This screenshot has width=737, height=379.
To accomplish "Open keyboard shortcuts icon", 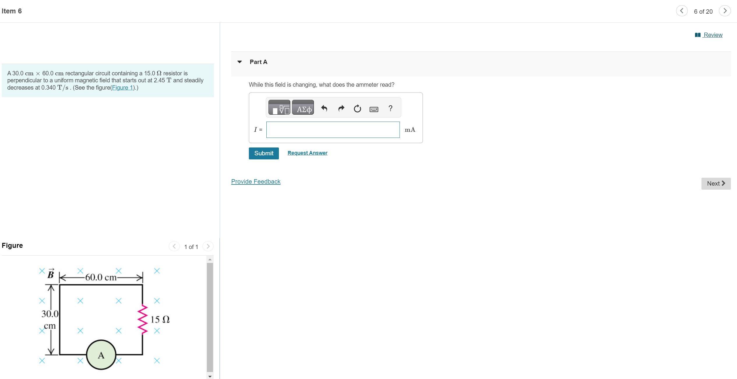I will [x=374, y=109].
